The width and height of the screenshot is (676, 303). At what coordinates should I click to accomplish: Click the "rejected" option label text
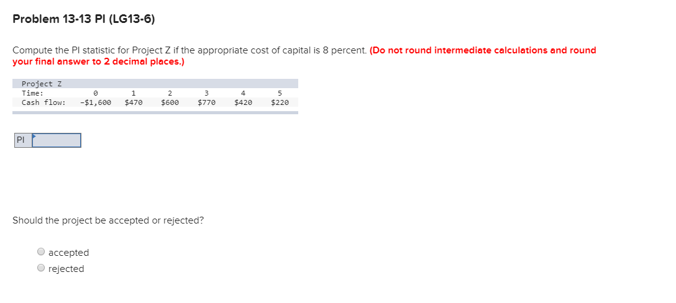pyautogui.click(x=66, y=268)
